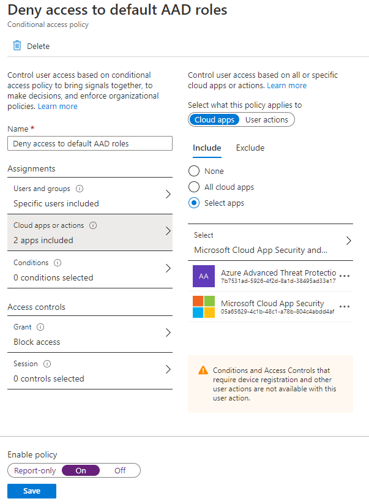Switch to User actions toggle option
Screen dimensions: 369x504
pos(267,119)
